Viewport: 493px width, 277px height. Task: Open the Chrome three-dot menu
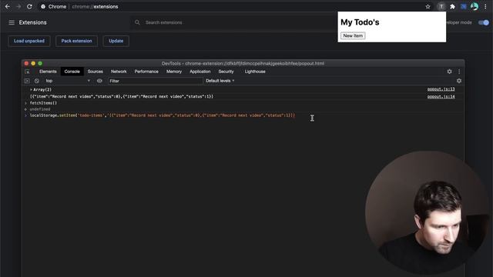(485, 7)
